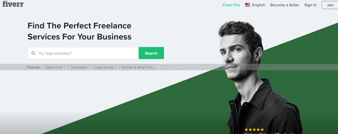The image size is (338, 134).
Task: Click the magnifying glass icon in search box
Action: [x=33, y=53]
